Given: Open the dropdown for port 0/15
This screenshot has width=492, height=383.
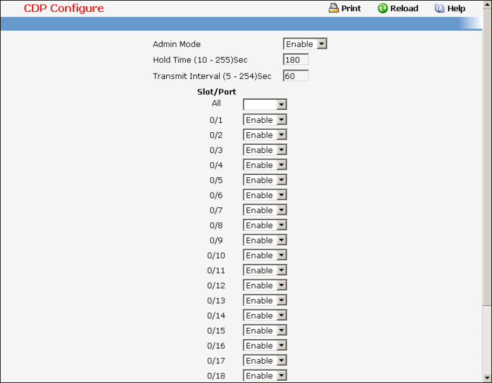Looking at the screenshot, I should click(x=265, y=330).
